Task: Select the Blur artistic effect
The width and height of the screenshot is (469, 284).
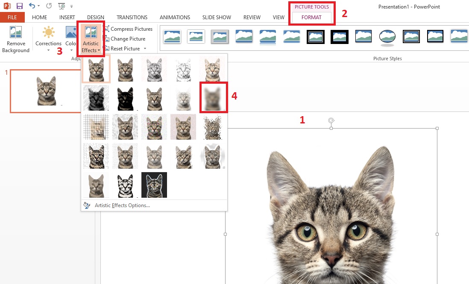Action: click(213, 97)
